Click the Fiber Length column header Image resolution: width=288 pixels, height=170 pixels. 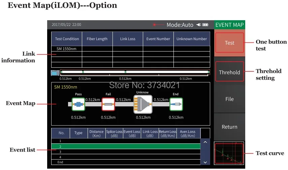coord(97,39)
